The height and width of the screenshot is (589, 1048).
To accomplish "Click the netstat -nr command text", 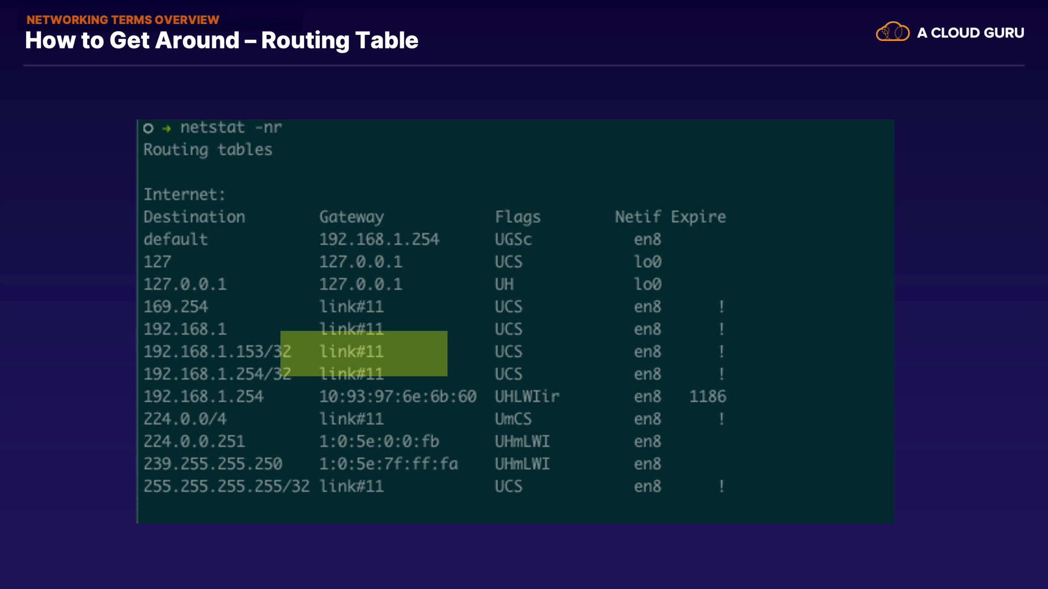I will [231, 128].
